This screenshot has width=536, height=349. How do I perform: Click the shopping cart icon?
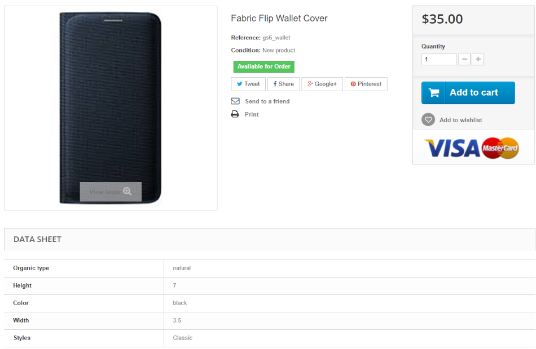[x=433, y=93]
